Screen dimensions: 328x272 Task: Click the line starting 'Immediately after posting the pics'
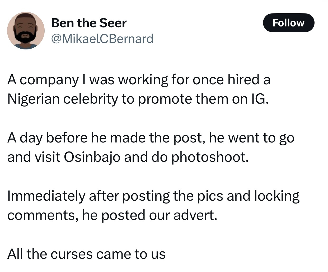[x=153, y=196]
